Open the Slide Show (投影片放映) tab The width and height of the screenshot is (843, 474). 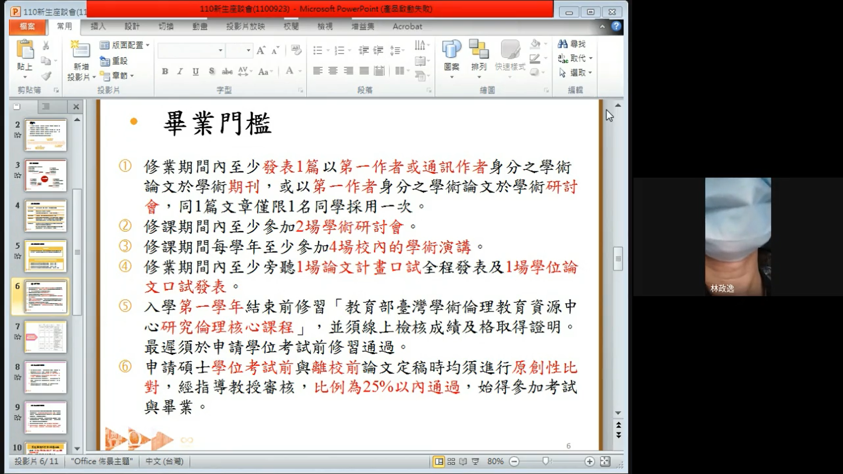pyautogui.click(x=245, y=26)
